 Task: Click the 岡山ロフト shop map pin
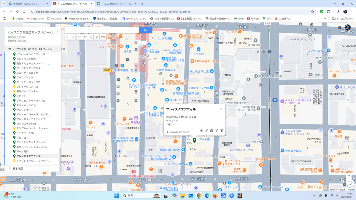(x=167, y=100)
